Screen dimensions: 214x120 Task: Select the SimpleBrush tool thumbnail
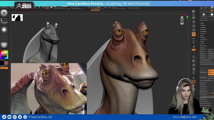(212, 10)
